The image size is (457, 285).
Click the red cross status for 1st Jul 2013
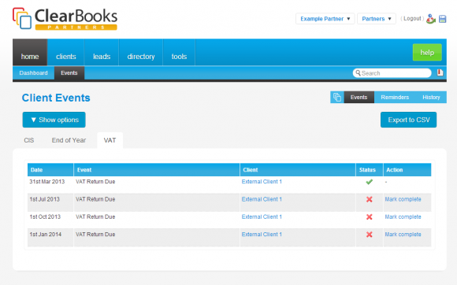point(370,199)
